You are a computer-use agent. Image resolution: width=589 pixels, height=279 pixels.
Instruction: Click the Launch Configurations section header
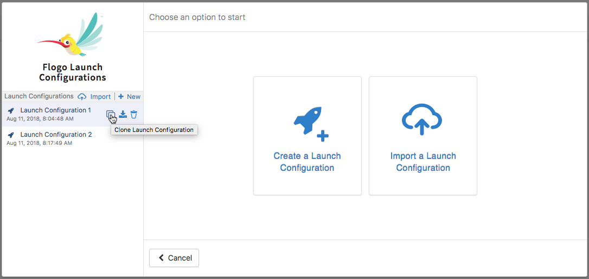[39, 96]
